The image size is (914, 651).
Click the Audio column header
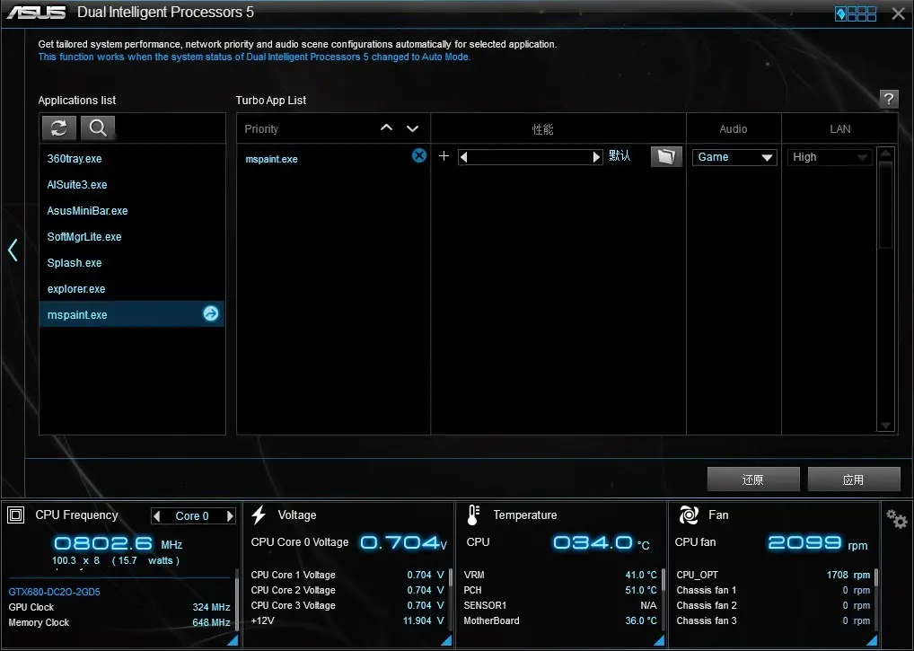click(x=734, y=128)
